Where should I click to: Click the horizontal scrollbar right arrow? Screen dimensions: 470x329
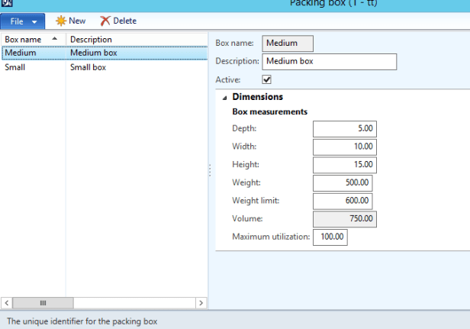coord(201,303)
